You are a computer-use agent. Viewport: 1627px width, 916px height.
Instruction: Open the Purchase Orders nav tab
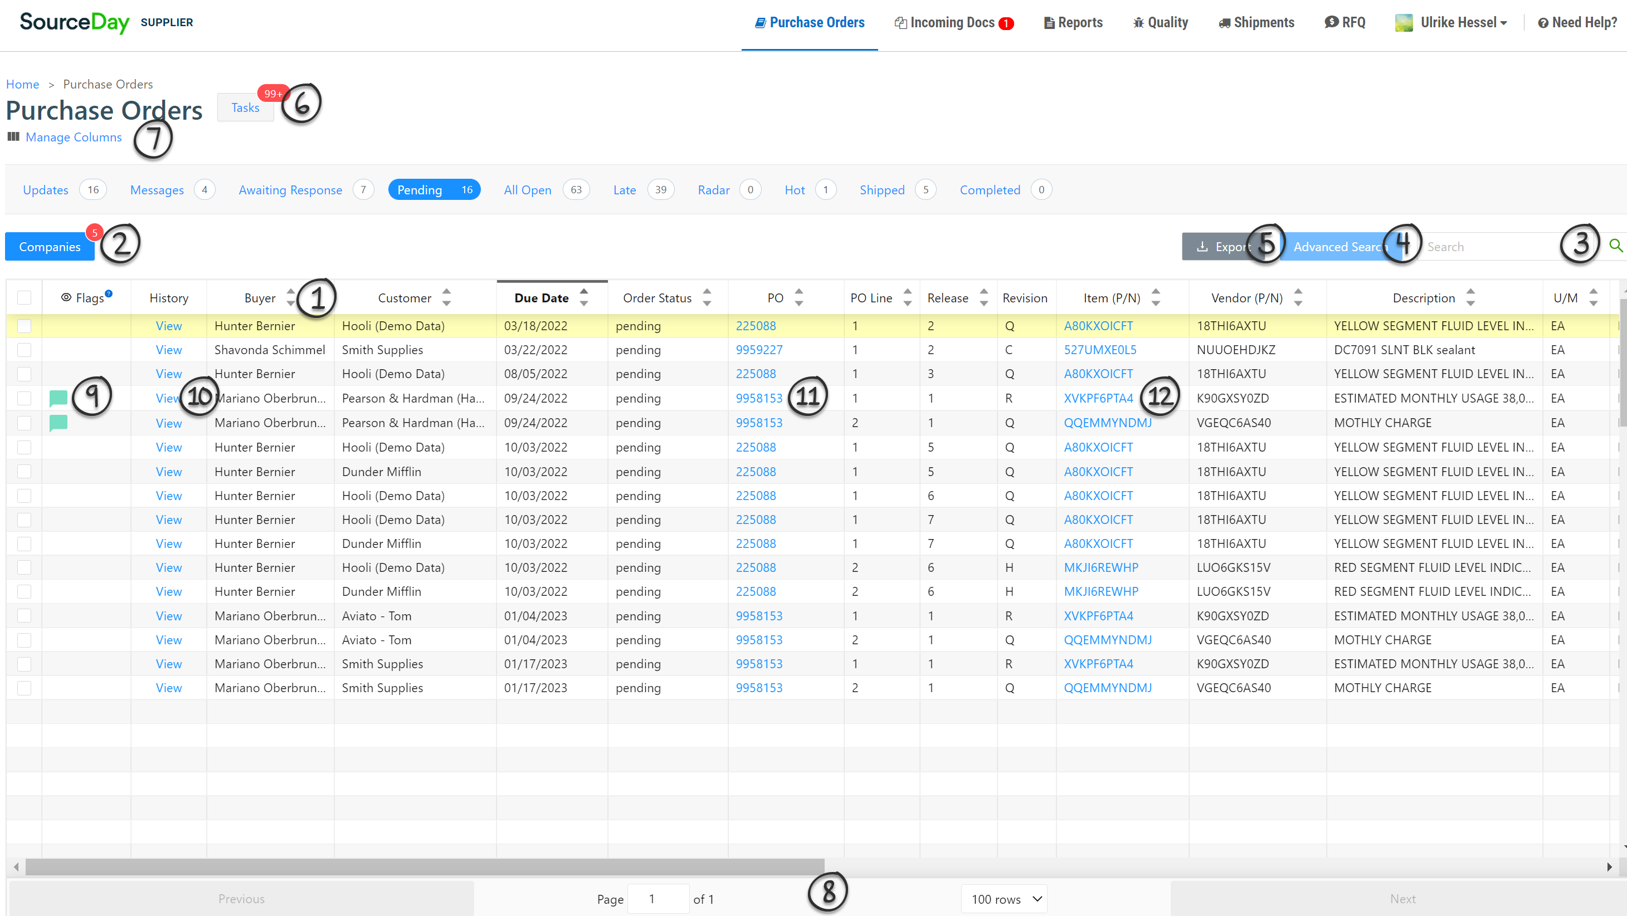(810, 23)
